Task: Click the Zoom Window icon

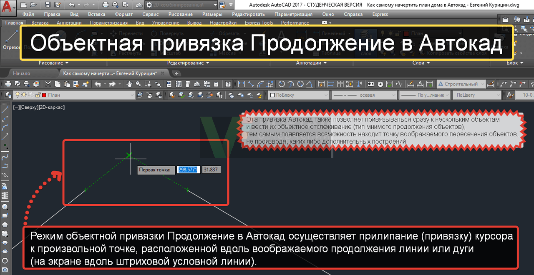Action: (148, 84)
